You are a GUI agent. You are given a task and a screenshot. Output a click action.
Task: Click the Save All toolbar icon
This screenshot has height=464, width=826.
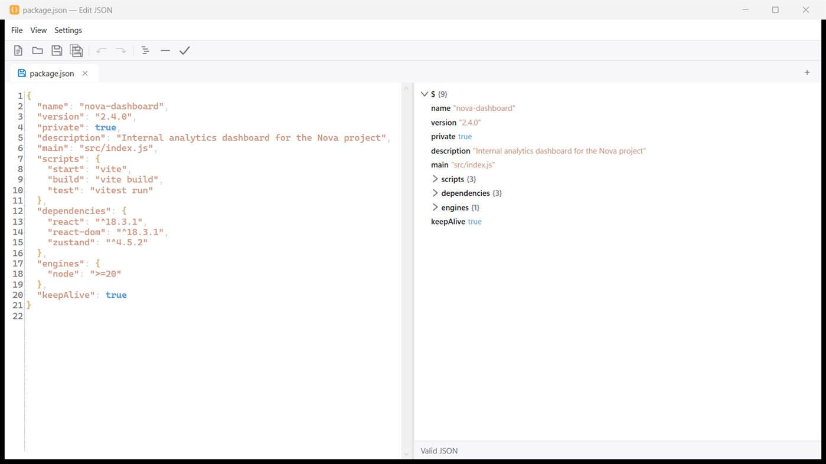(76, 51)
